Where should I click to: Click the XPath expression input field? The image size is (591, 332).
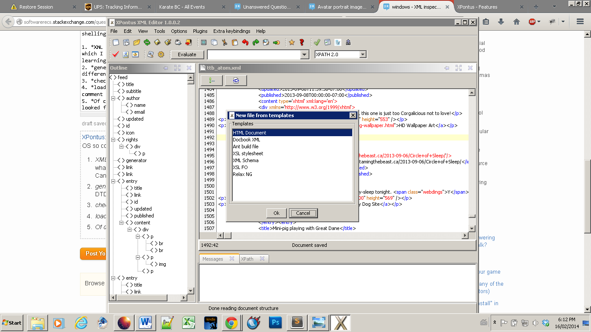254,54
